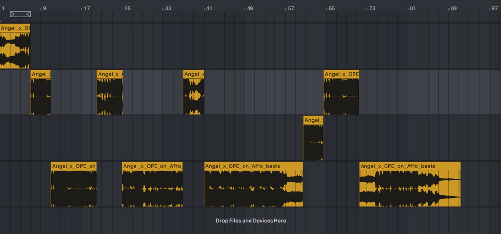Click the 'Drop Files and Devices Here' text
The height and width of the screenshot is (234, 501).
coord(251,221)
